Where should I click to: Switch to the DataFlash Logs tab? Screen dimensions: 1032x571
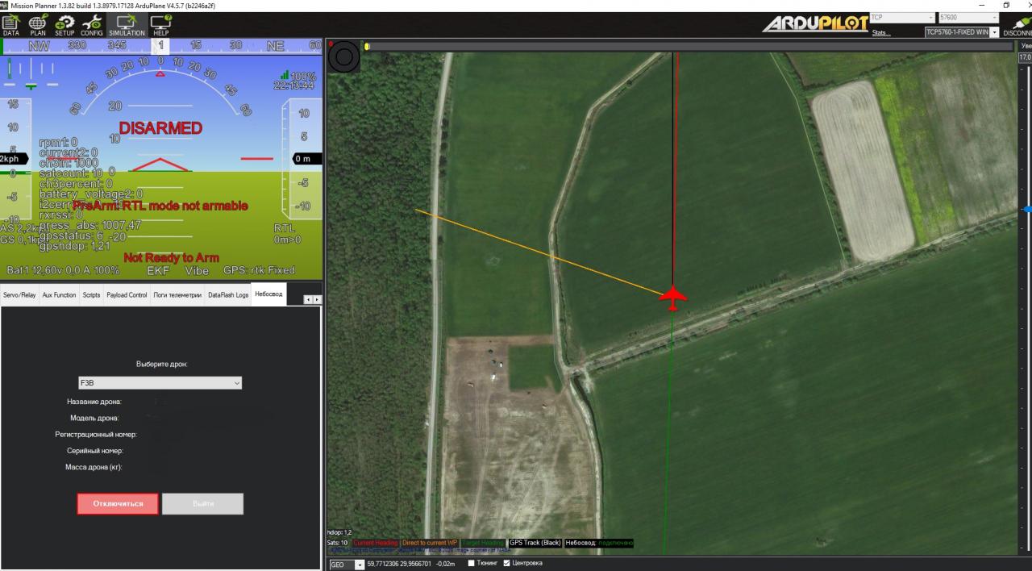[228, 295]
